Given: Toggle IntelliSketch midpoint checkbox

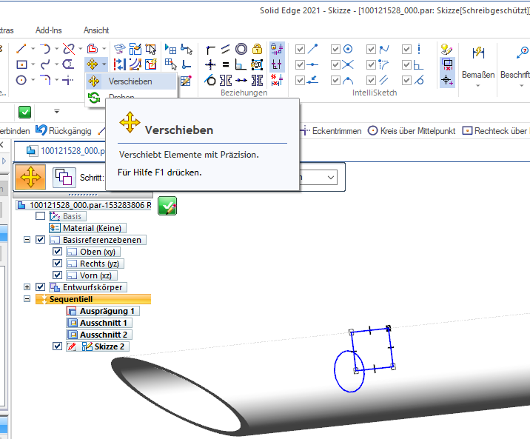Looking at the screenshot, I should (x=300, y=64).
